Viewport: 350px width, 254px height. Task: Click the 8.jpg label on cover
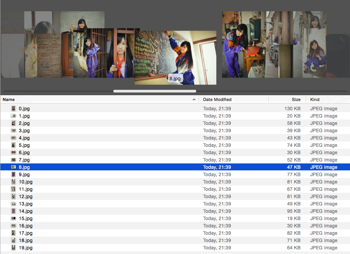(x=175, y=78)
